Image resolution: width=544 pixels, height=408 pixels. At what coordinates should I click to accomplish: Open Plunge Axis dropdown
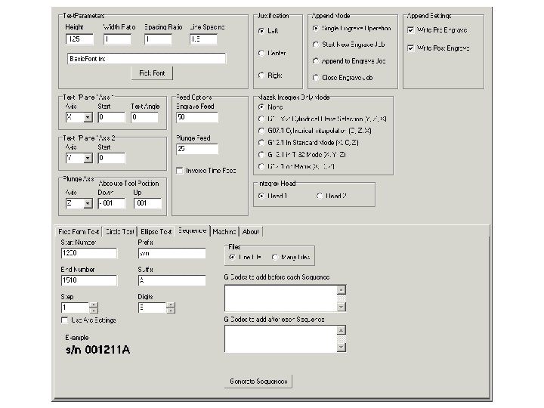coord(88,204)
